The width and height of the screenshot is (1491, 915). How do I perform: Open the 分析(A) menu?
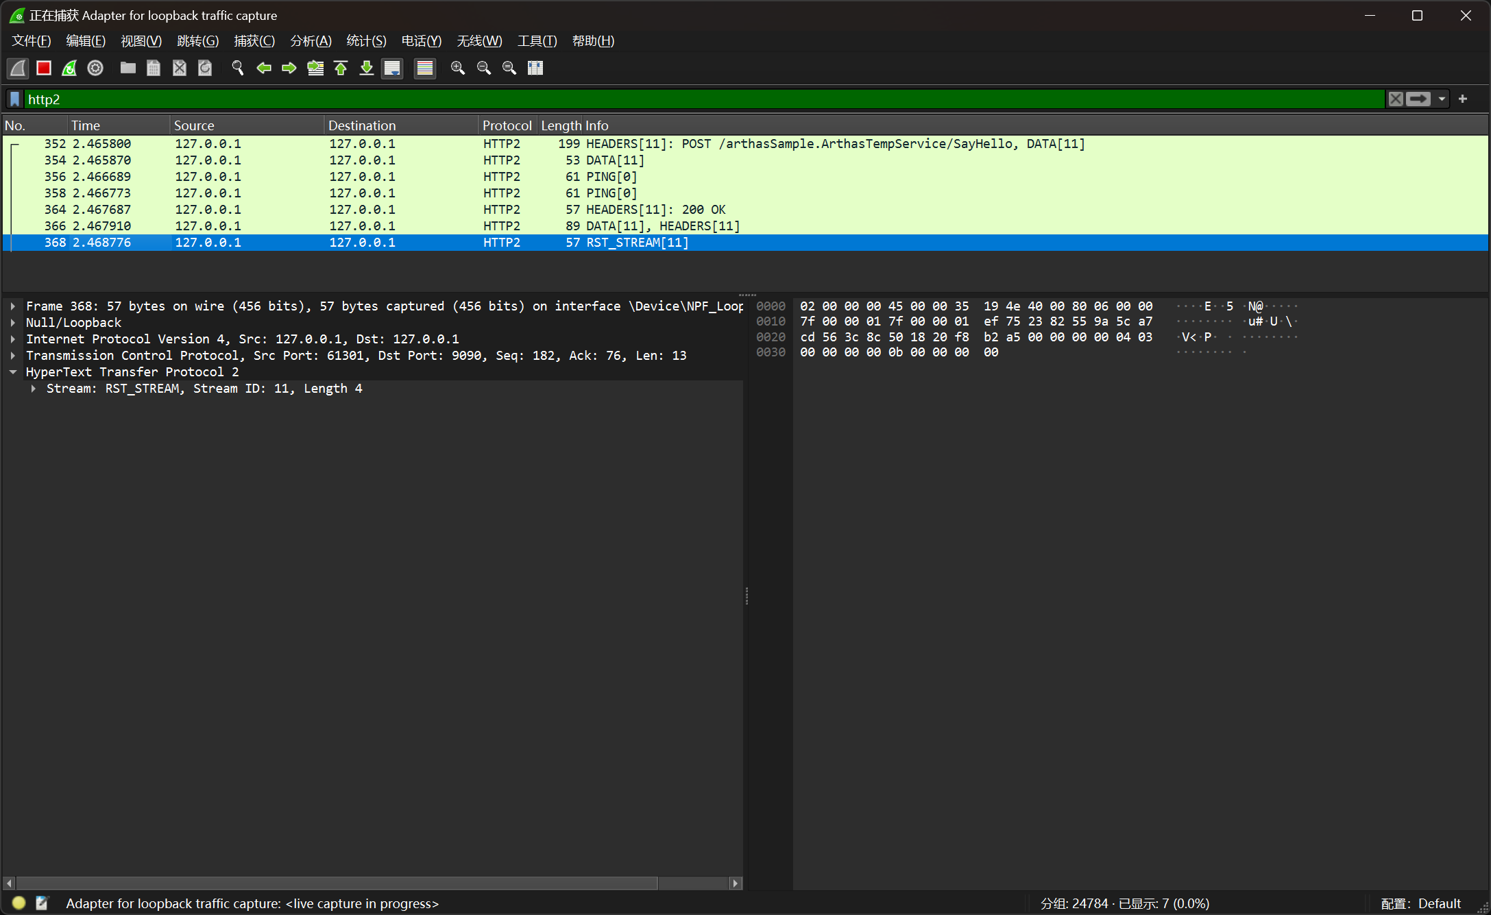tap(311, 41)
